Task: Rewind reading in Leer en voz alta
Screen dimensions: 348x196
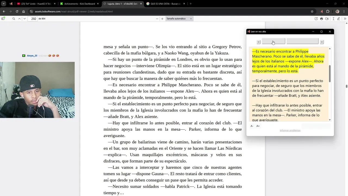Action: (259, 42)
